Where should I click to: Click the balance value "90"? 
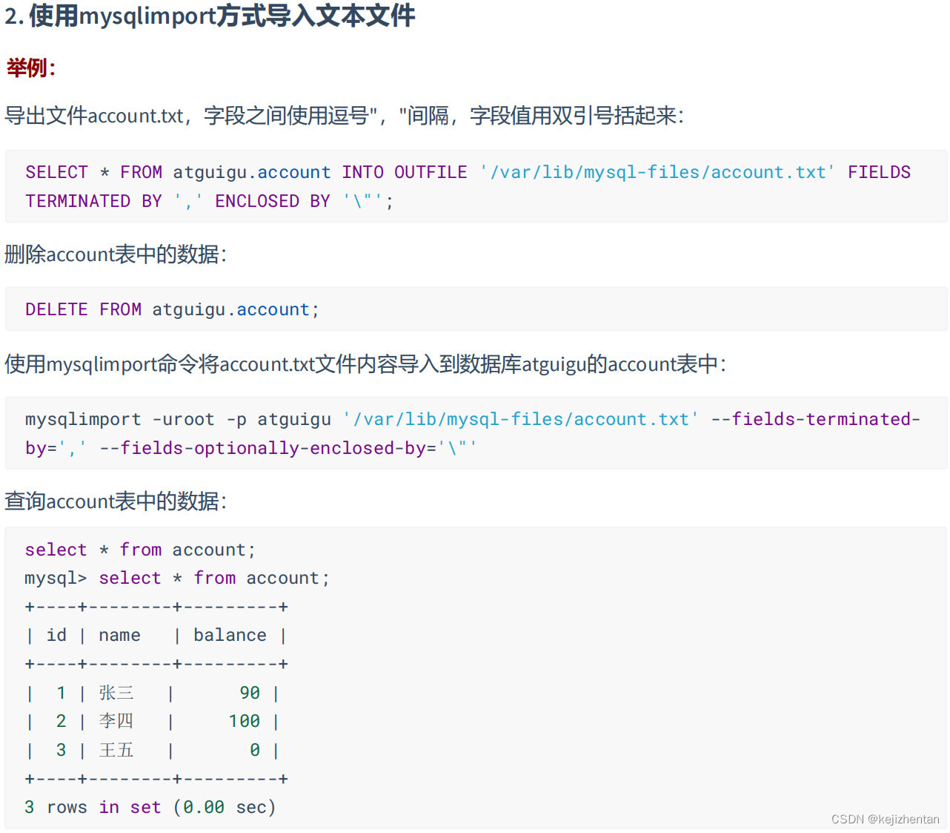coord(250,693)
